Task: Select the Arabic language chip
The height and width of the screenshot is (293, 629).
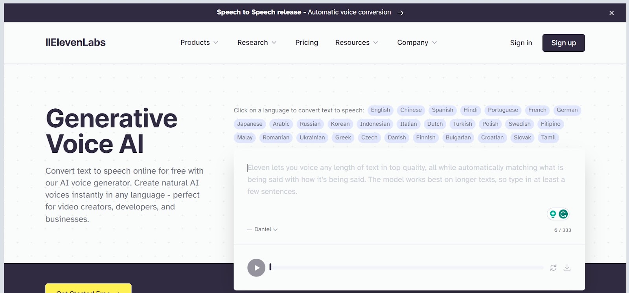Action: 281,124
